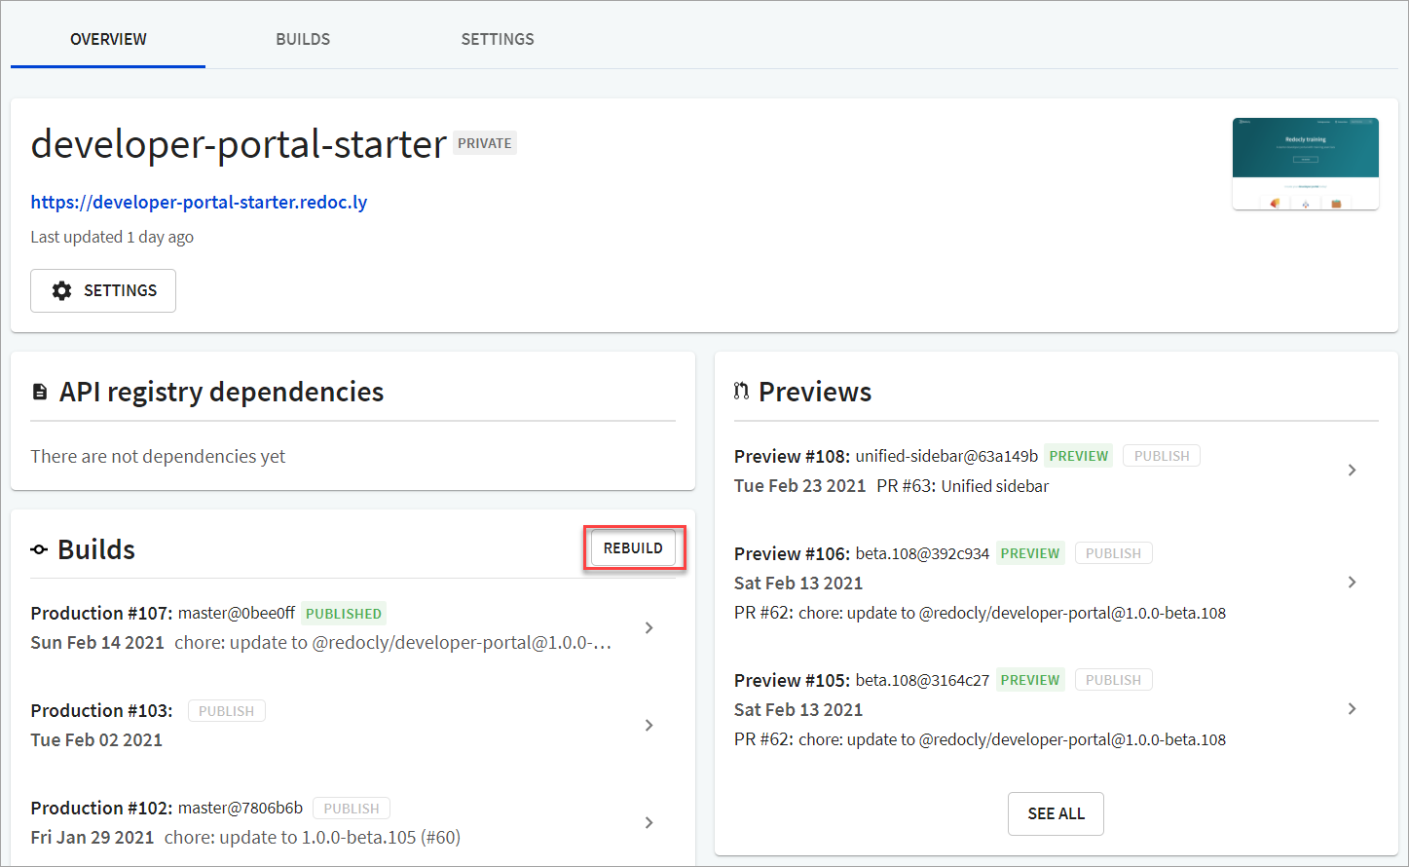Select the Overview tab

tap(108, 39)
